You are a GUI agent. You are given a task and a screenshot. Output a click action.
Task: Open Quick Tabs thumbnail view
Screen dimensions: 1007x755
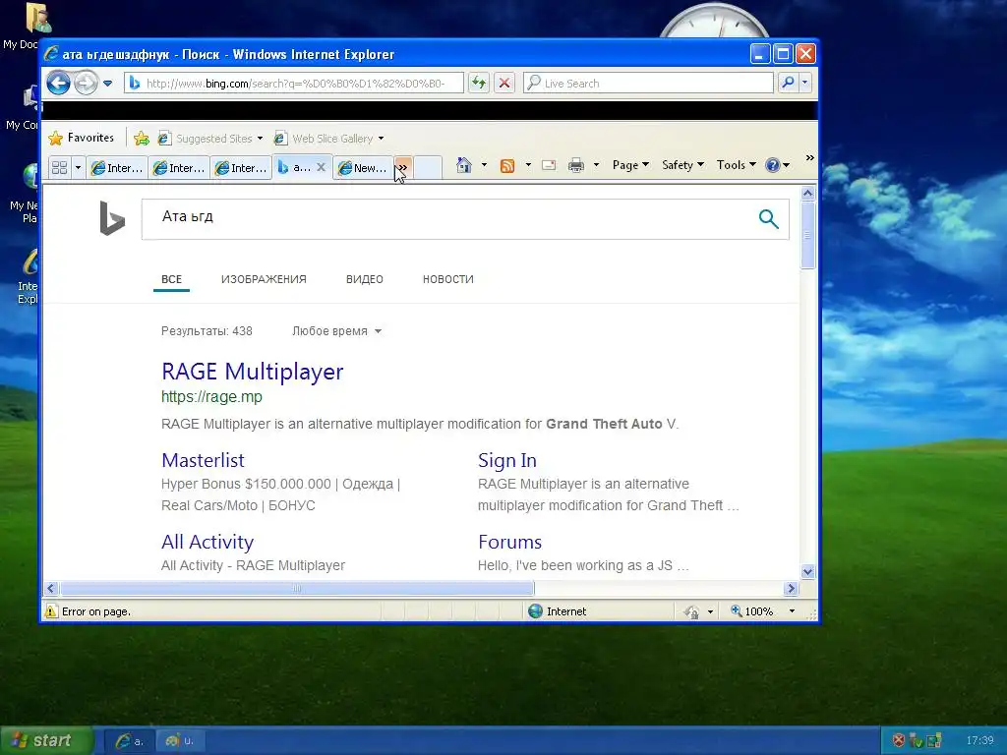[x=60, y=167]
